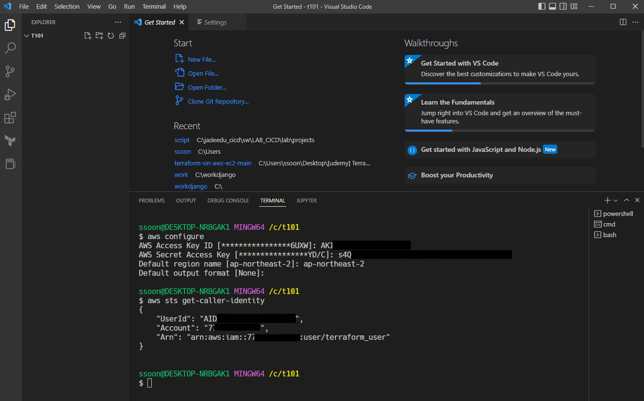Open the Go menu
The width and height of the screenshot is (644, 401).
[112, 6]
